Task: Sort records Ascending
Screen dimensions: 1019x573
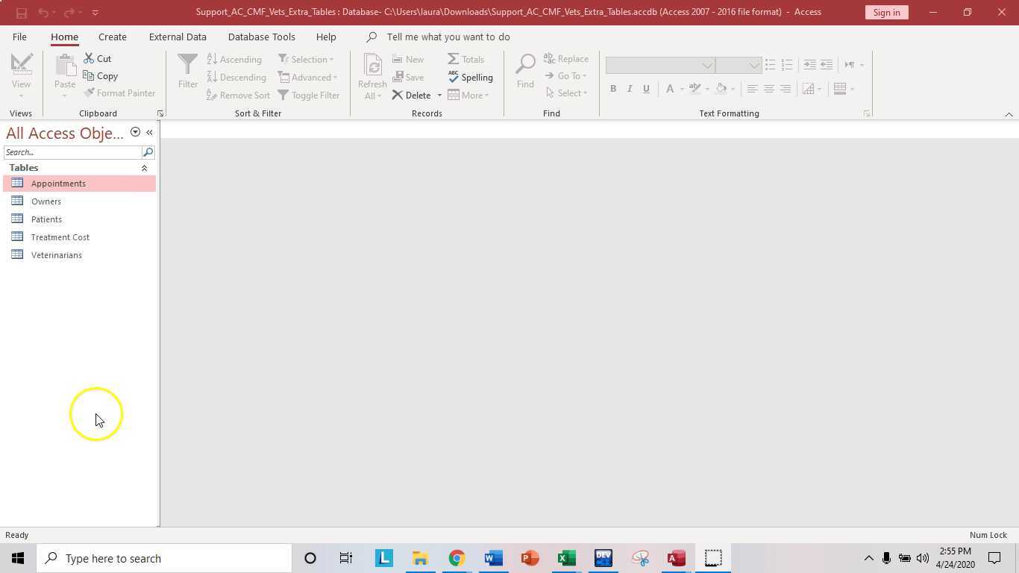Action: pyautogui.click(x=236, y=59)
